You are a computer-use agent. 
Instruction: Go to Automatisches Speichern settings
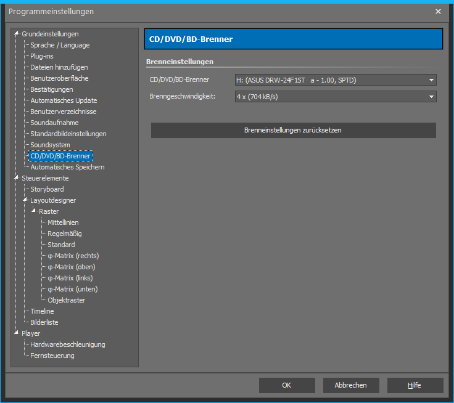[x=67, y=167]
